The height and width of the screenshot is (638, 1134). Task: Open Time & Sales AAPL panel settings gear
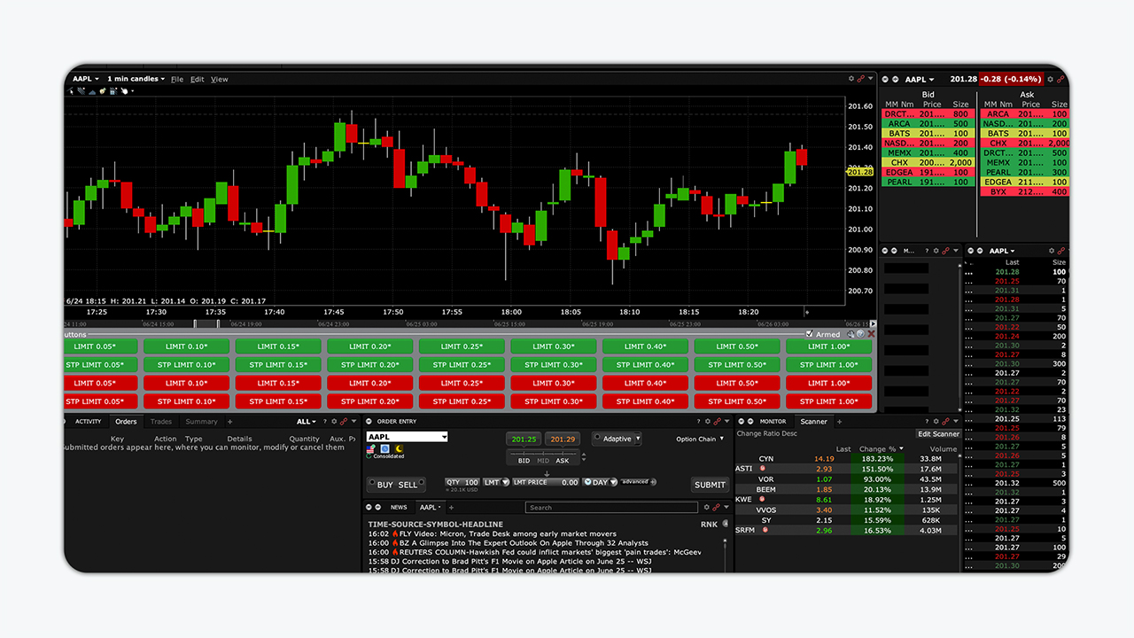point(1052,251)
